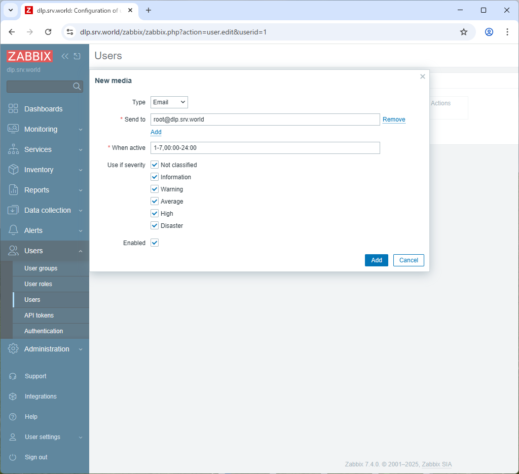The width and height of the screenshot is (519, 474).
Task: Open a new browser tab
Action: click(149, 10)
